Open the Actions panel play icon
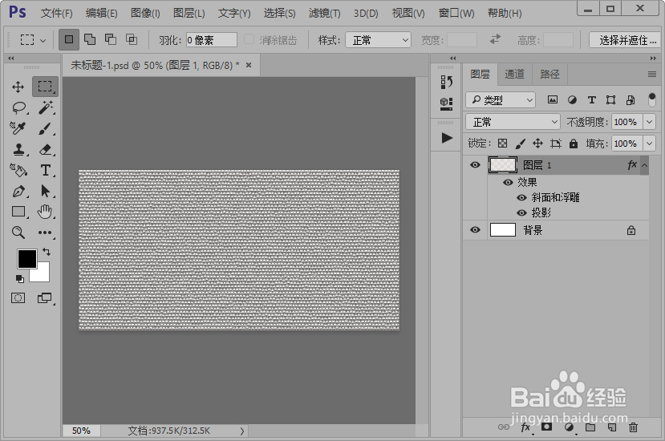Image resolution: width=665 pixels, height=441 pixels. (447, 138)
